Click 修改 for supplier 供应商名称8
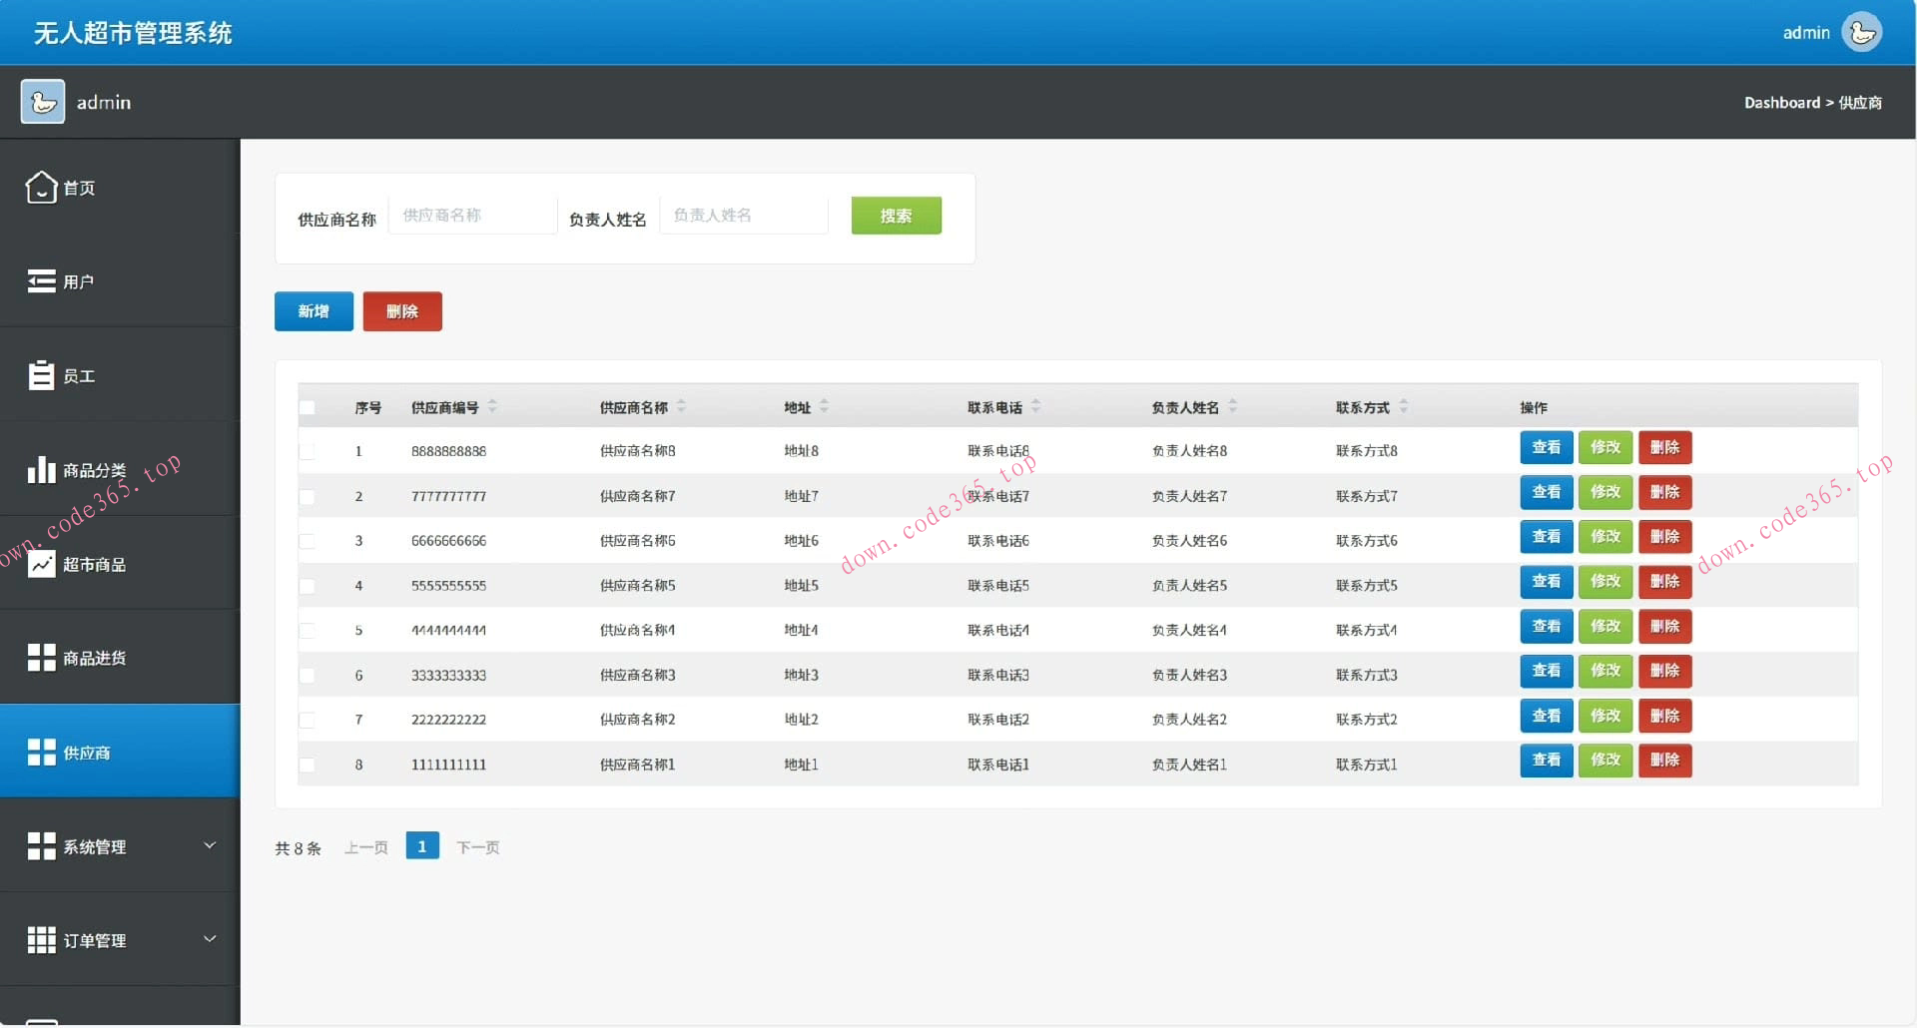 pos(1604,447)
